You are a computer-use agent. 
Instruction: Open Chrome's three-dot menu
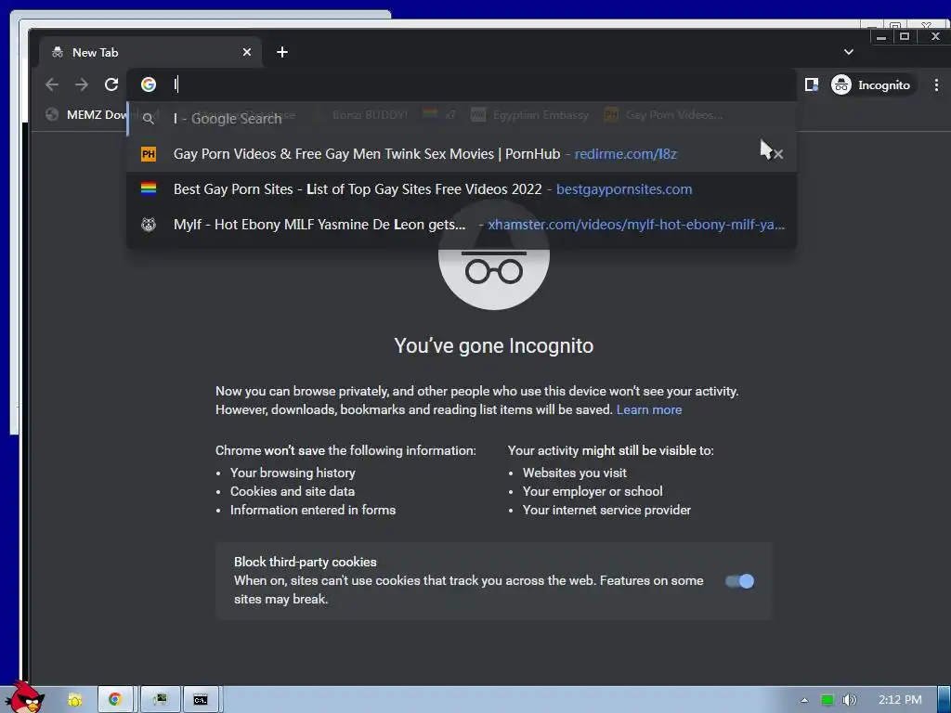(936, 84)
